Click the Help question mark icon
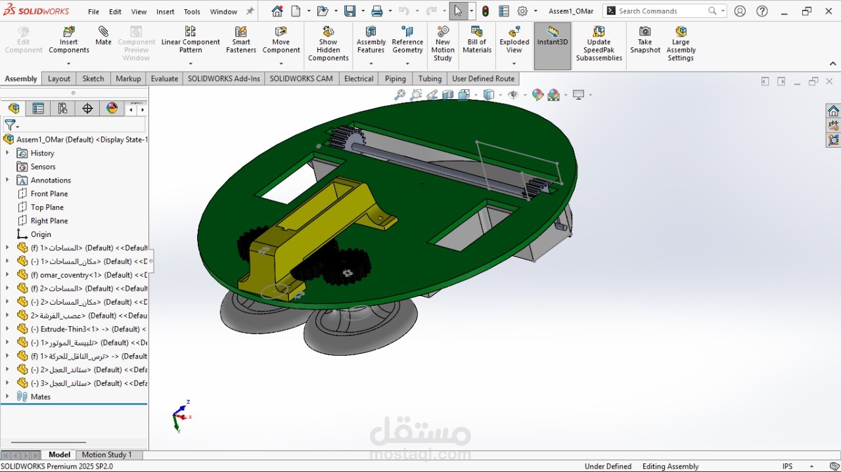This screenshot has width=841, height=472. (762, 11)
